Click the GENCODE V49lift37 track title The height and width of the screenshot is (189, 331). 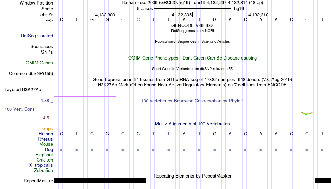(192, 25)
